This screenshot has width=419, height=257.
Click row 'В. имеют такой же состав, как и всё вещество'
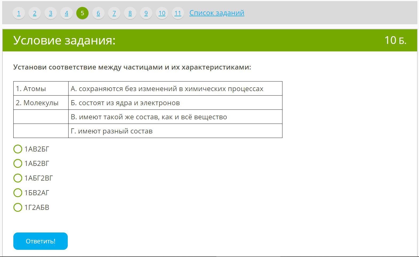pyautogui.click(x=175, y=117)
